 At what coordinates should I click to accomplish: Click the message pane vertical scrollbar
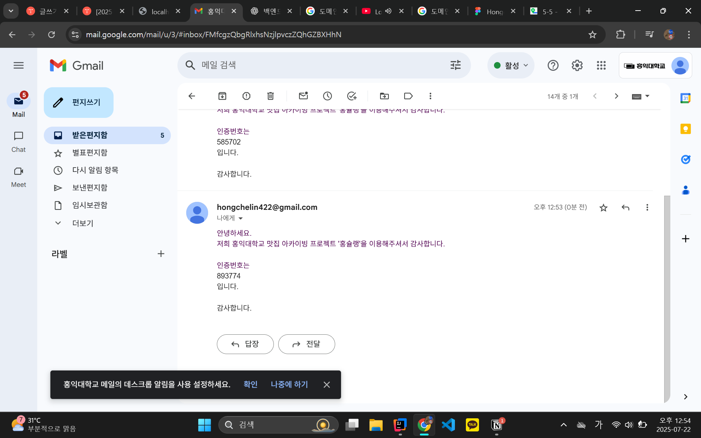(667, 292)
